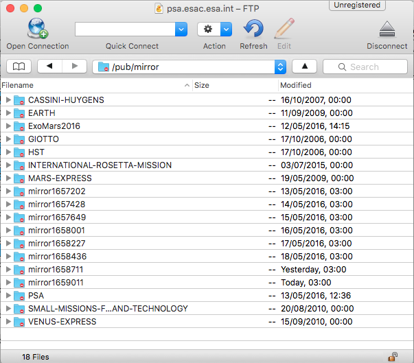Open the Action menu dropdown arrow
This screenshot has width=414, height=363.
[x=227, y=29]
